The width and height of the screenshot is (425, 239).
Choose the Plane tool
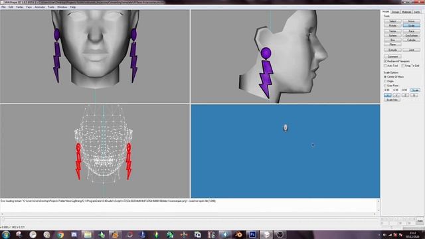click(x=392, y=44)
